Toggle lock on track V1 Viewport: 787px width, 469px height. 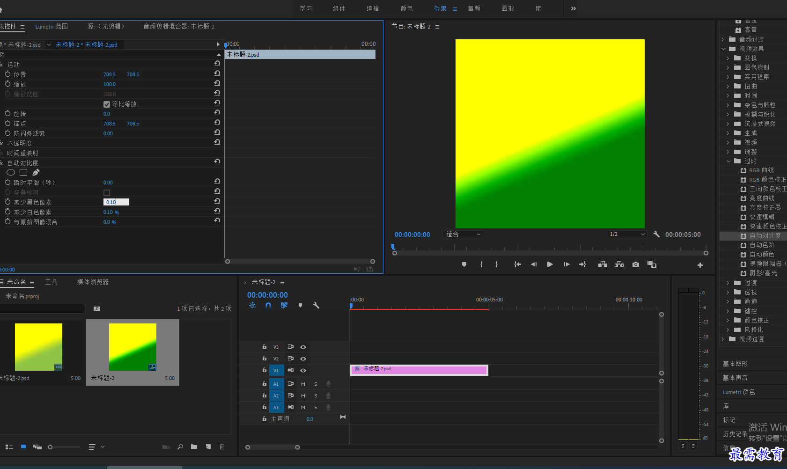pos(265,370)
